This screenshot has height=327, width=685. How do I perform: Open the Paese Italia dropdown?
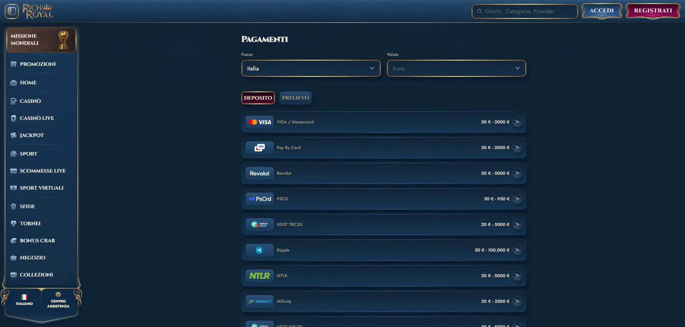point(311,68)
